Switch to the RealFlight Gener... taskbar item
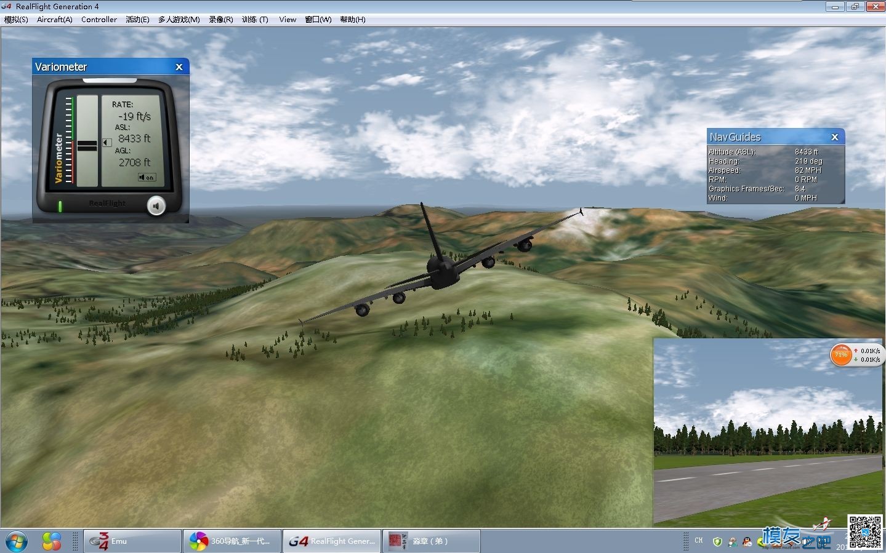 coord(332,541)
